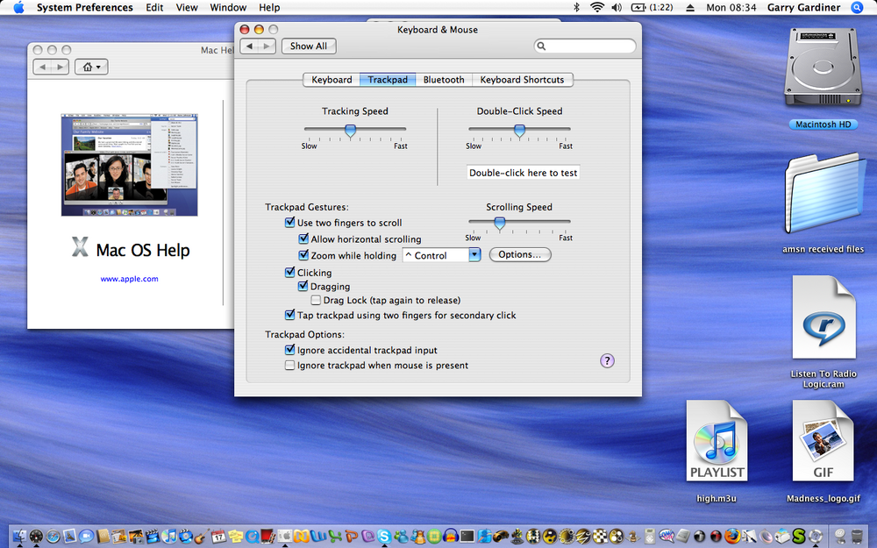Image resolution: width=877 pixels, height=548 pixels.
Task: Open the Control modifier key dropdown
Action: (441, 255)
